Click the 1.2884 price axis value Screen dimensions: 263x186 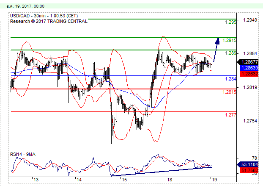[250, 53]
